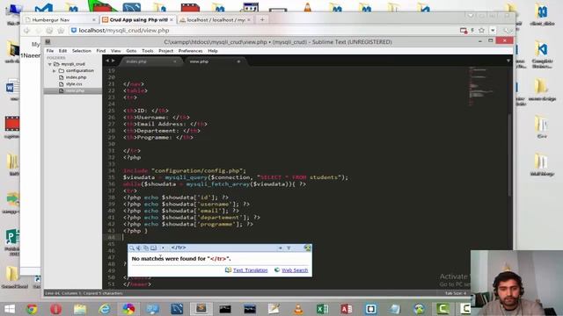This screenshot has width=563, height=316.
Task: Open Excel from the taskbar
Action: 323,309
